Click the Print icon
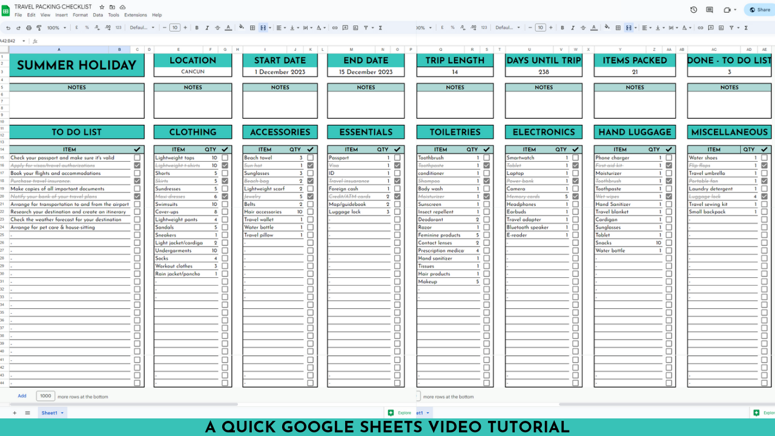Screen dimensions: 775x436 [x=28, y=28]
